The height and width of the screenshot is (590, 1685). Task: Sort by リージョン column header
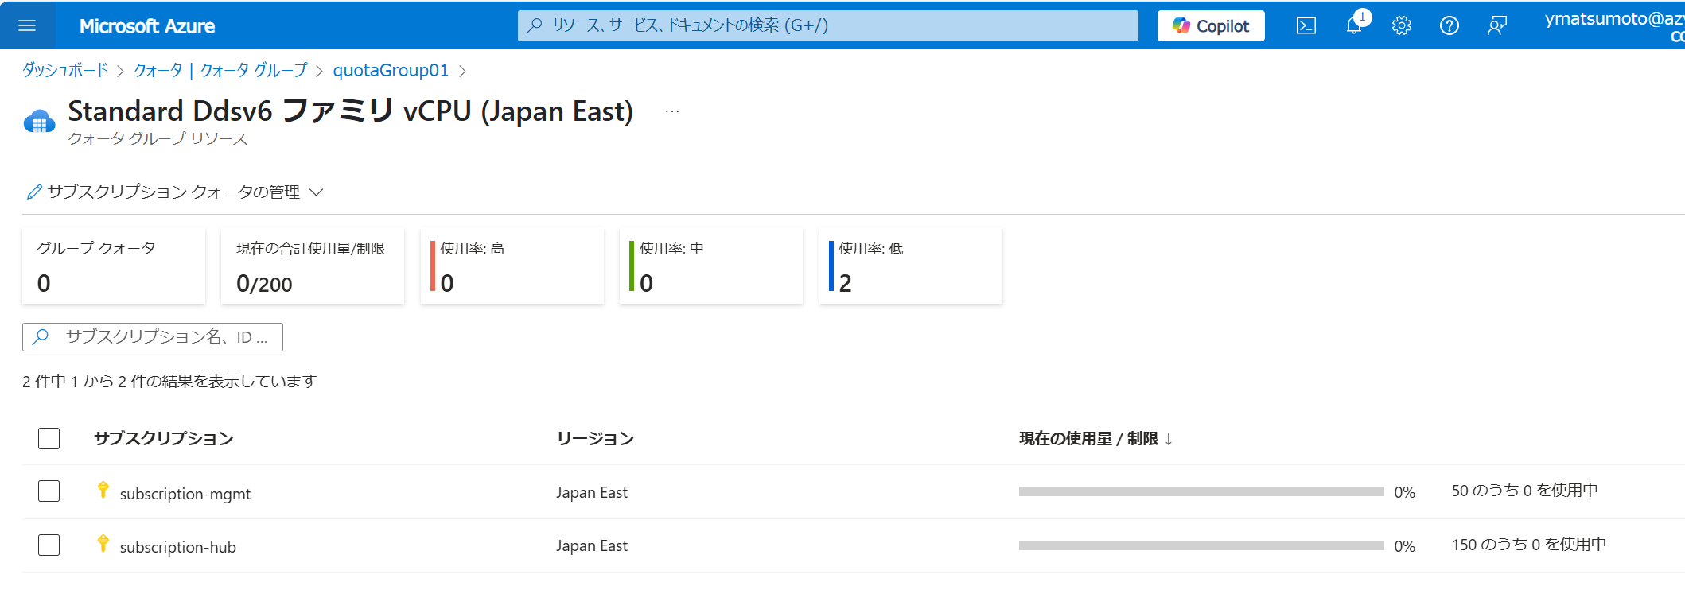[x=596, y=438]
